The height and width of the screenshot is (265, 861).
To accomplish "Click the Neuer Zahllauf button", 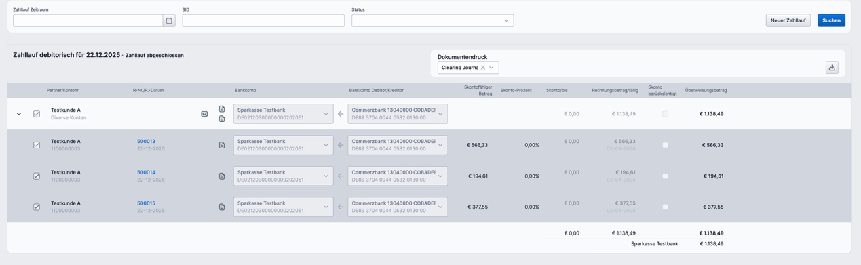I will coord(788,21).
